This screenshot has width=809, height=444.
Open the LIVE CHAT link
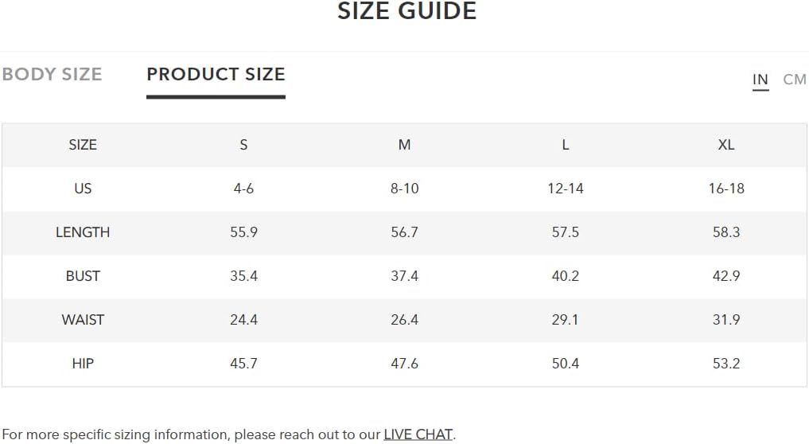418,434
